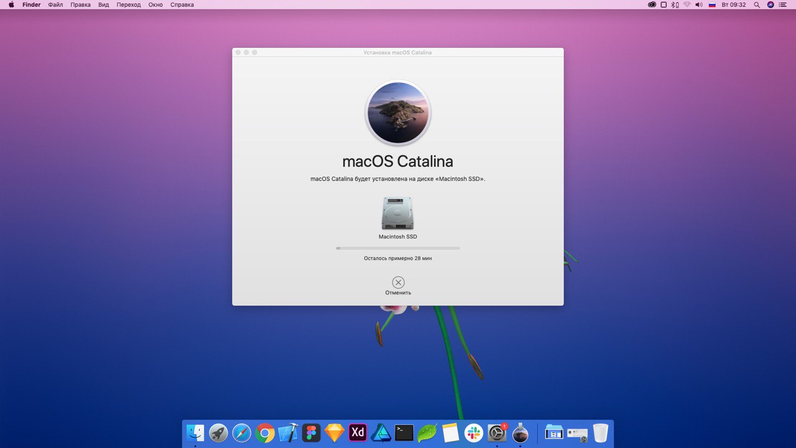Click the macOS Catalina installer Dock icon
The height and width of the screenshot is (448, 796).
tap(521, 433)
